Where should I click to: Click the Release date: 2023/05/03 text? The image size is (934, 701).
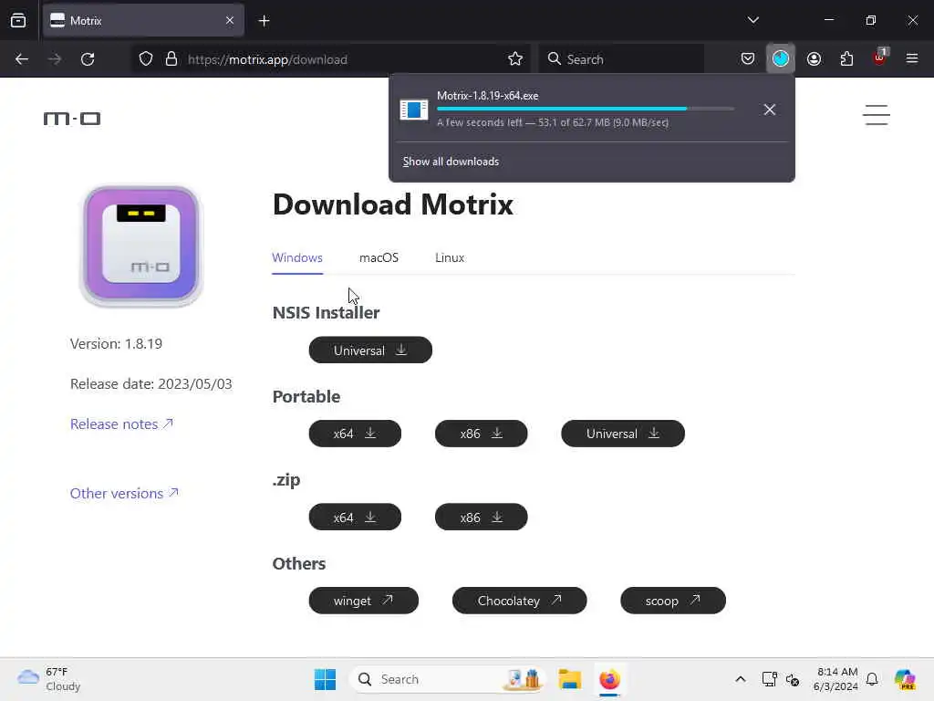[x=151, y=384]
